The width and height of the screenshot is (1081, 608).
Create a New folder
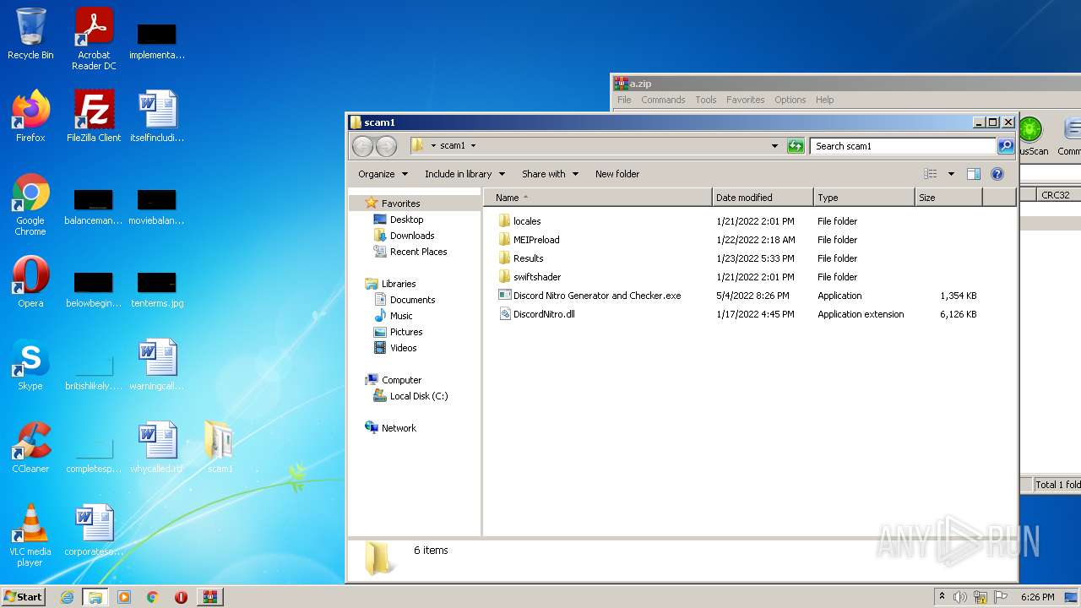(617, 174)
